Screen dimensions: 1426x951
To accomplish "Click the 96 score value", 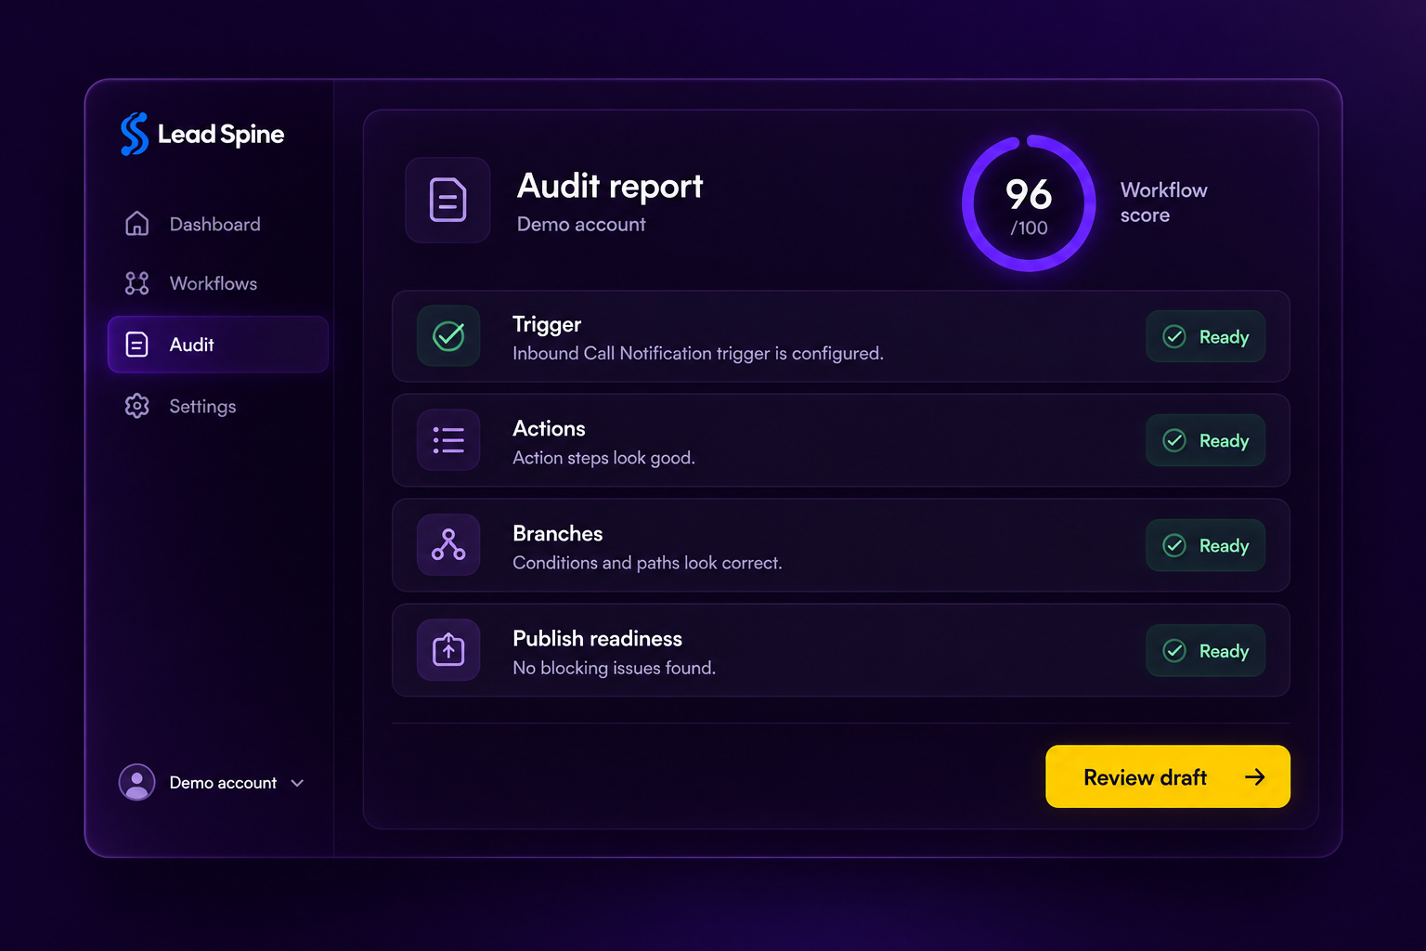I will click(x=1029, y=194).
